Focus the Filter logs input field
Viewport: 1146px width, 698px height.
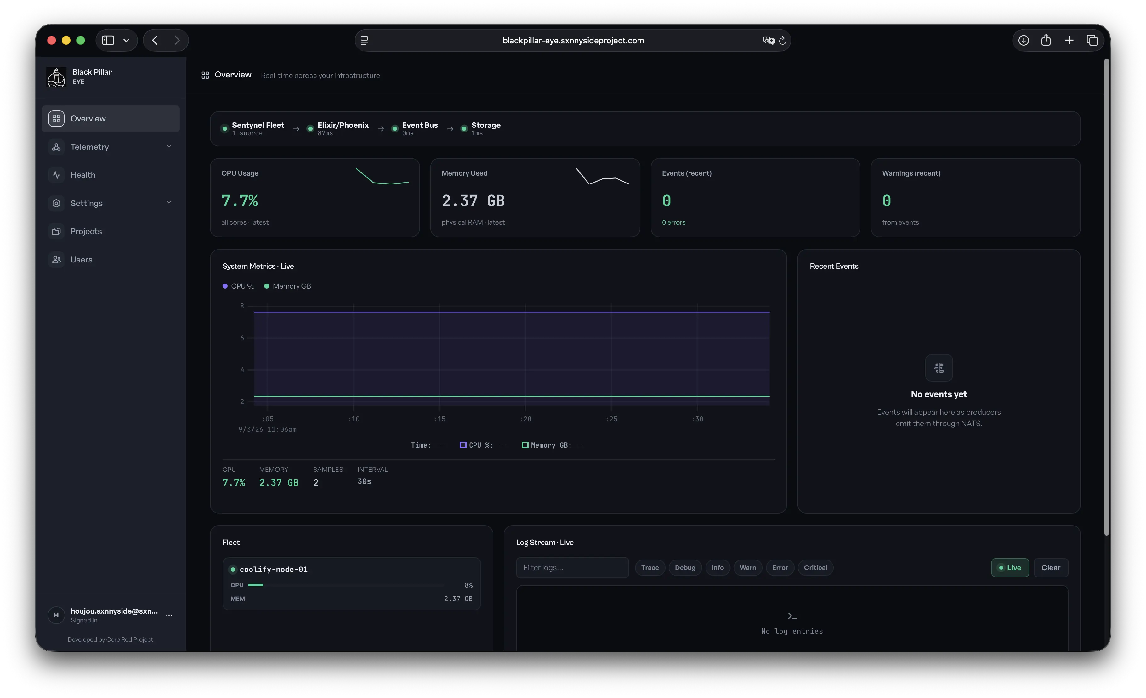pyautogui.click(x=572, y=567)
